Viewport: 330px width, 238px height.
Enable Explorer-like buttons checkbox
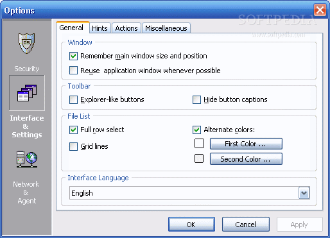tap(73, 99)
